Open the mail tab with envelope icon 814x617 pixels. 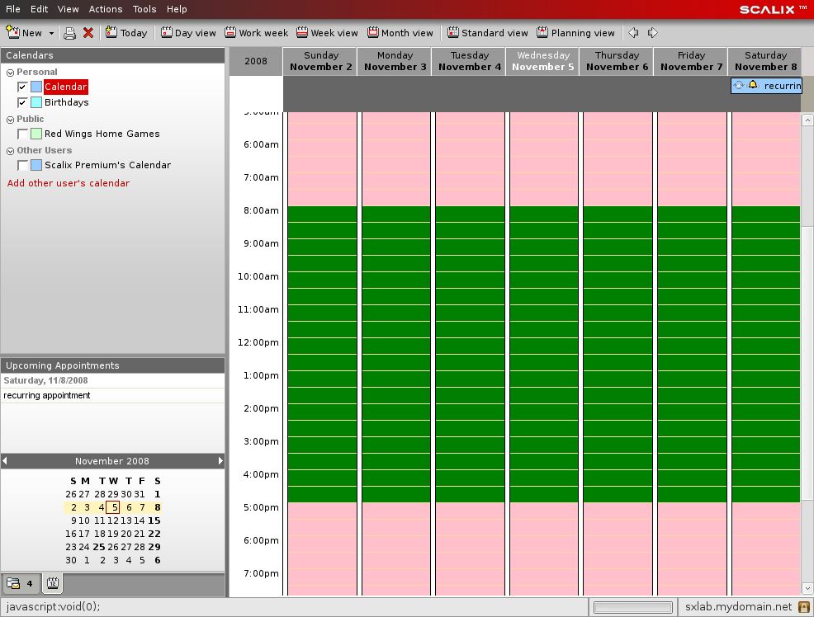click(20, 584)
